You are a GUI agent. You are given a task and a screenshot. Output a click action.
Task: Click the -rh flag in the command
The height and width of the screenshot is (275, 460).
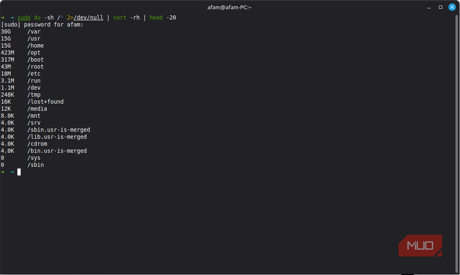pos(135,18)
